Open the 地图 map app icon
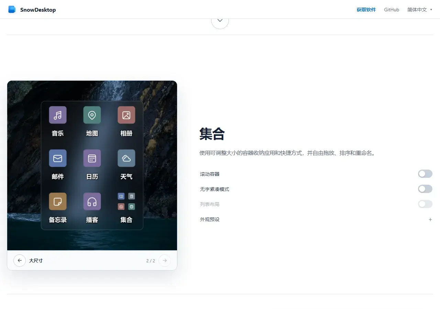The height and width of the screenshot is (309, 440). (92, 115)
